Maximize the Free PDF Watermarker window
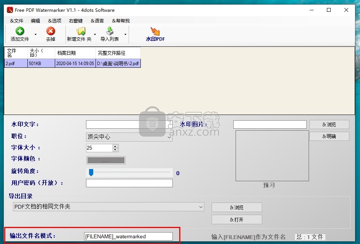The image size is (360, 244). click(x=329, y=10)
